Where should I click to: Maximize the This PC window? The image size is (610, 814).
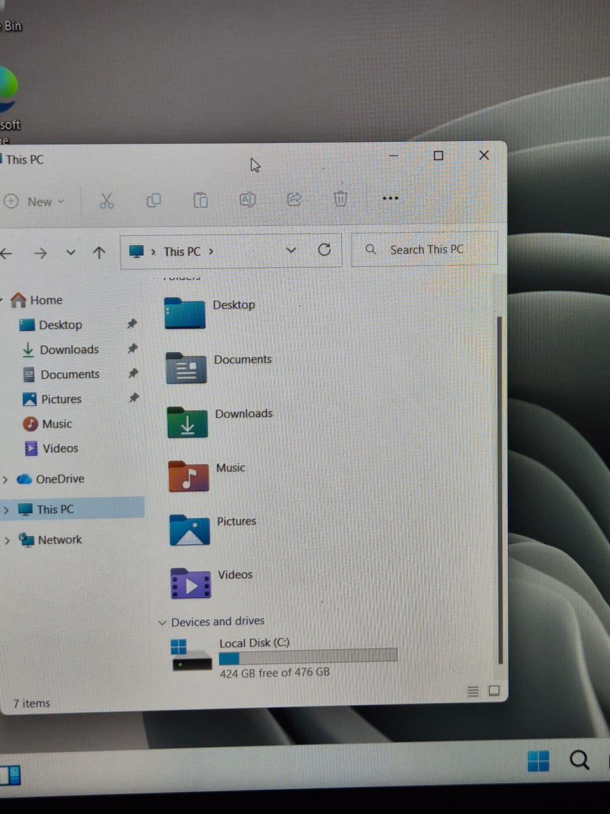[x=438, y=155]
